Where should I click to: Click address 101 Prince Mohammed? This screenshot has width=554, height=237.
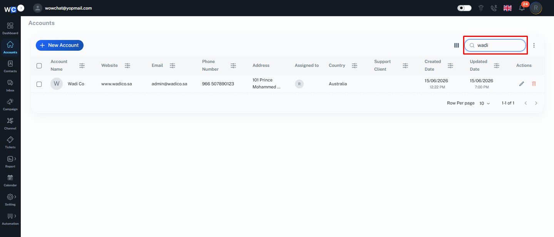[266, 83]
